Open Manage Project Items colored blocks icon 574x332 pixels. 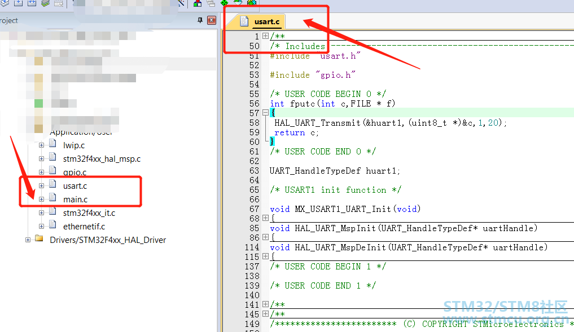point(198,3)
